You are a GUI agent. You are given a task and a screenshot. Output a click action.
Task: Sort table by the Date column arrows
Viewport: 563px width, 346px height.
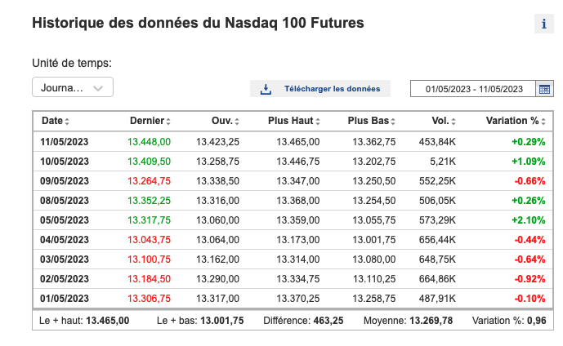coord(67,121)
